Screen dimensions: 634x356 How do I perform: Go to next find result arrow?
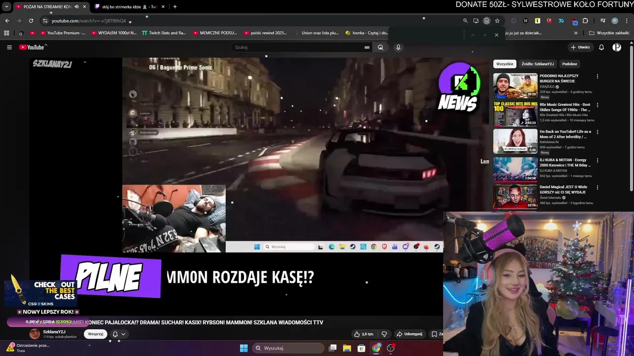tap(484, 35)
